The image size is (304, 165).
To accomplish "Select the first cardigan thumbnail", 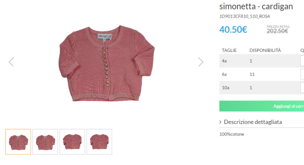I will point(18,142).
